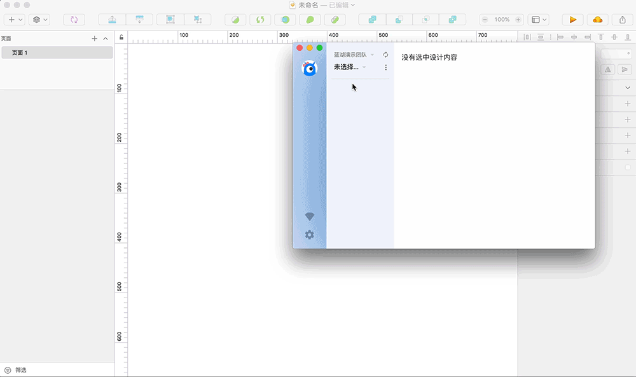The height and width of the screenshot is (377, 636).
Task: Click the flip horizontal button in inspector
Action: click(607, 69)
